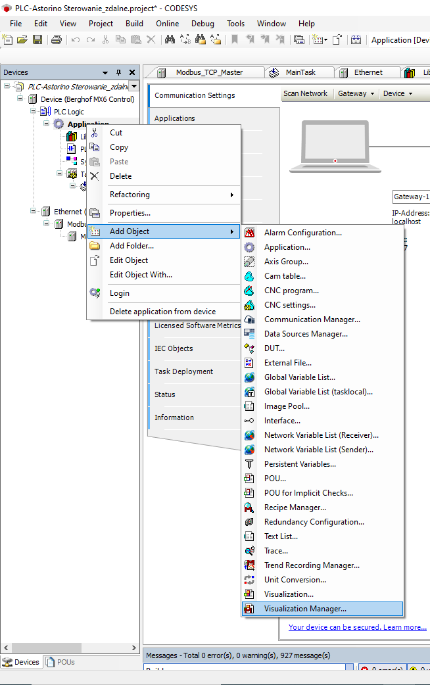The image size is (430, 685).
Task: Select Properties... in the context menu
Action: 164,213
